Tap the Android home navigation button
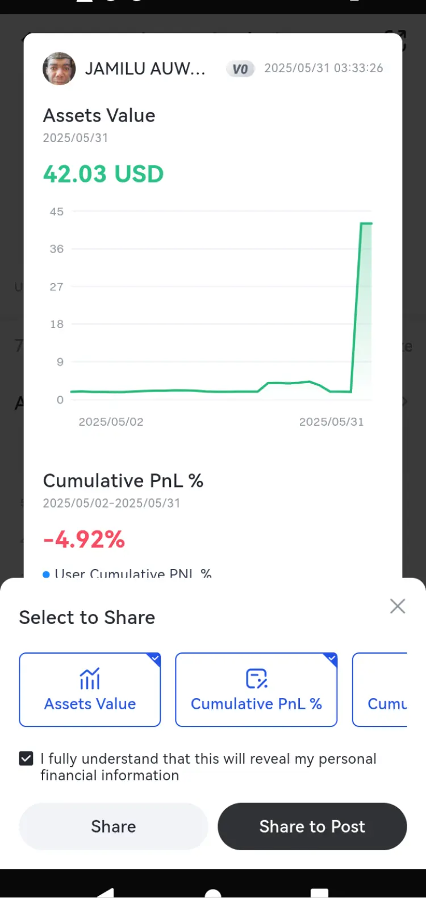The width and height of the screenshot is (426, 898). 213,893
